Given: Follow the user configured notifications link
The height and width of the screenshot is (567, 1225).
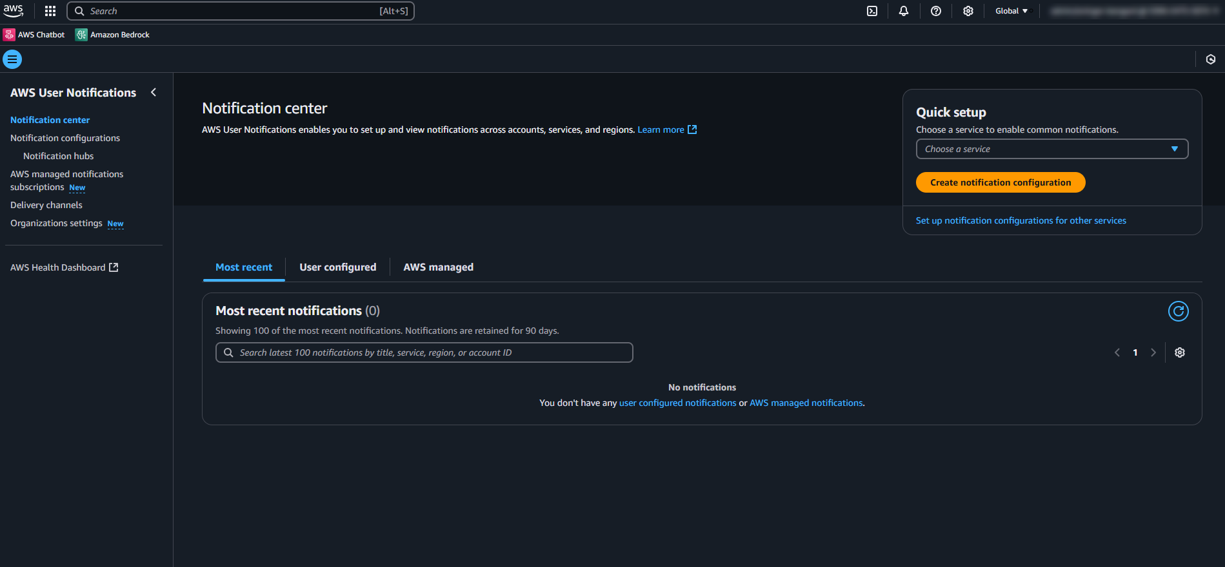Looking at the screenshot, I should pos(678,403).
